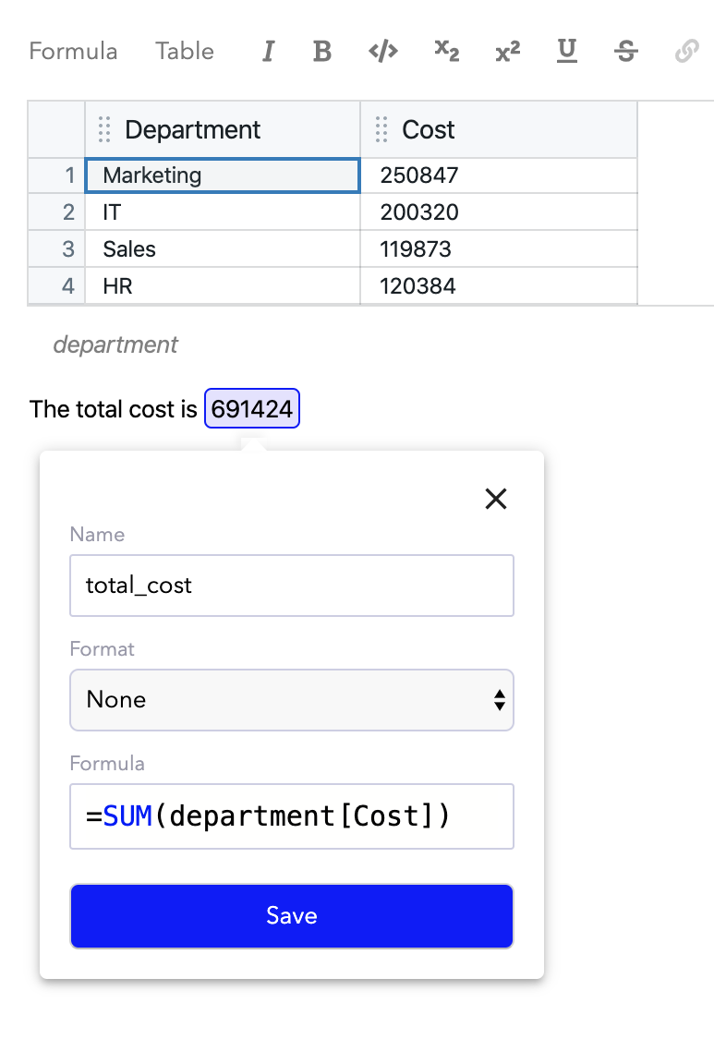Image resolution: width=714 pixels, height=1051 pixels.
Task: Click the Cost column drag handle
Action: [381, 130]
